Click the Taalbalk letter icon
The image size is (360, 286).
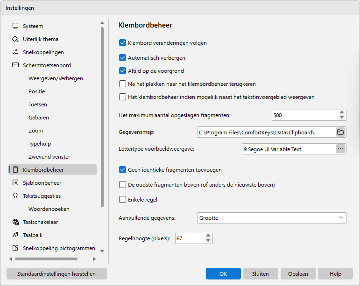15,235
